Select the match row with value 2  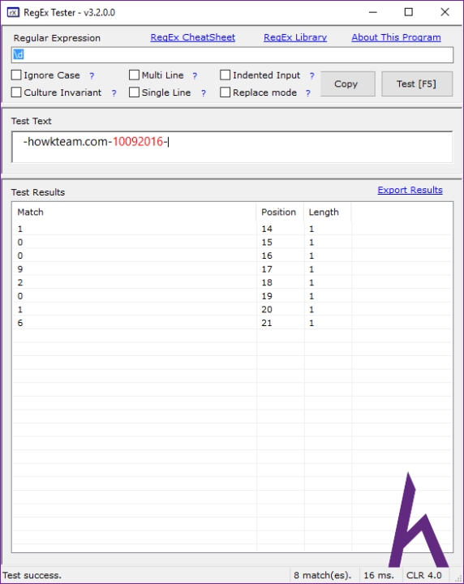pos(232,282)
